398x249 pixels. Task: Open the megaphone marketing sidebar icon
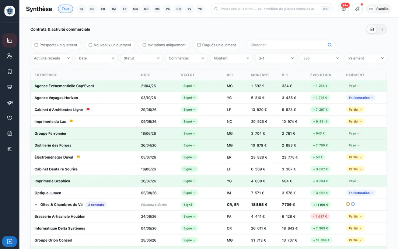click(x=10, y=103)
